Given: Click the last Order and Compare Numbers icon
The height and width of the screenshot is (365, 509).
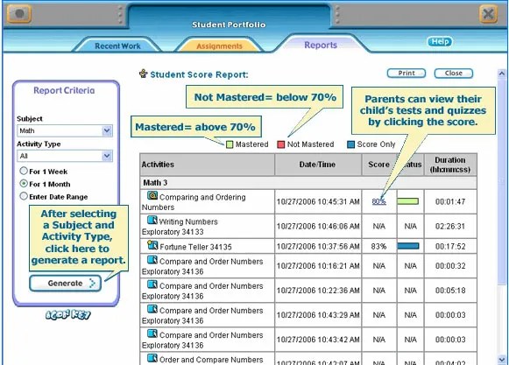Looking at the screenshot, I should [x=152, y=358].
